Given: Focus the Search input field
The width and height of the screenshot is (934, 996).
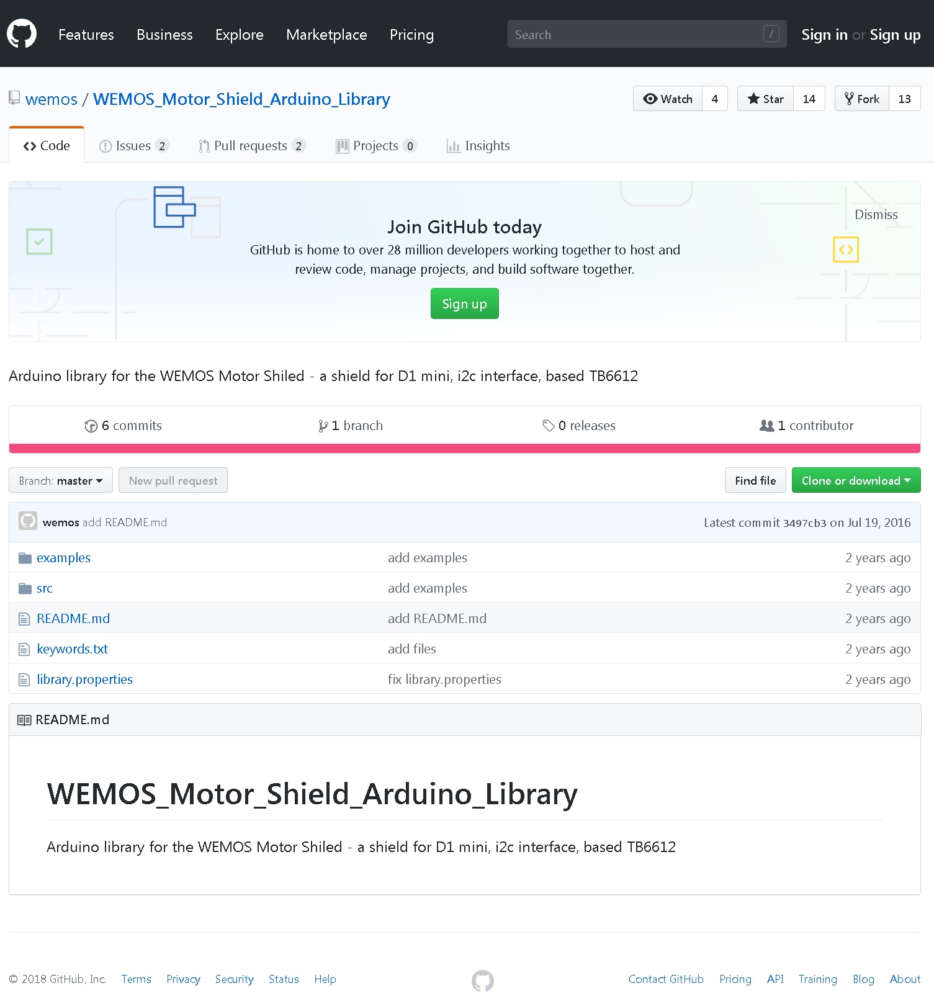Looking at the screenshot, I should tap(647, 34).
